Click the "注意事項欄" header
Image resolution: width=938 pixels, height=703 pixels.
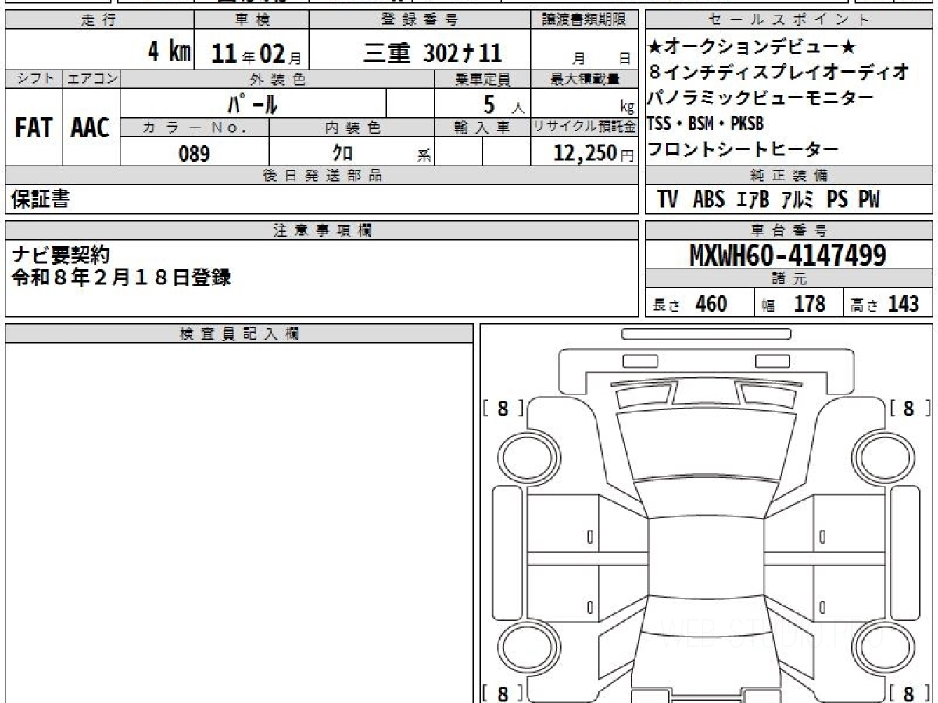[x=322, y=230]
